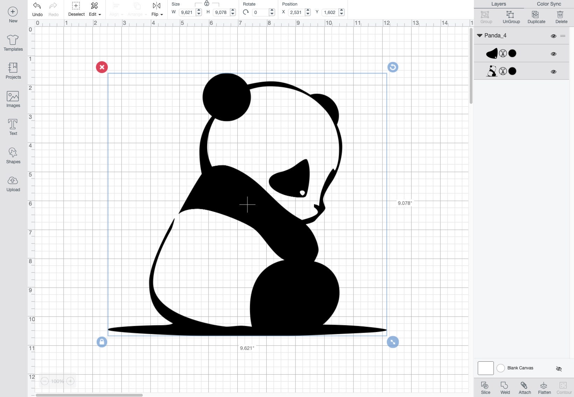Hide the Panda_4 layer group
This screenshot has width=574, height=397.
554,36
